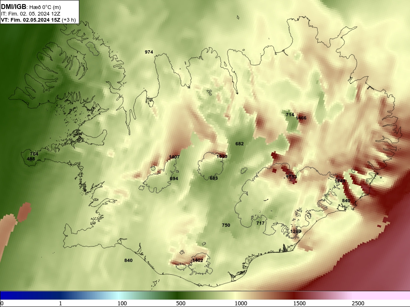Click the map value 750

[x=226, y=225]
